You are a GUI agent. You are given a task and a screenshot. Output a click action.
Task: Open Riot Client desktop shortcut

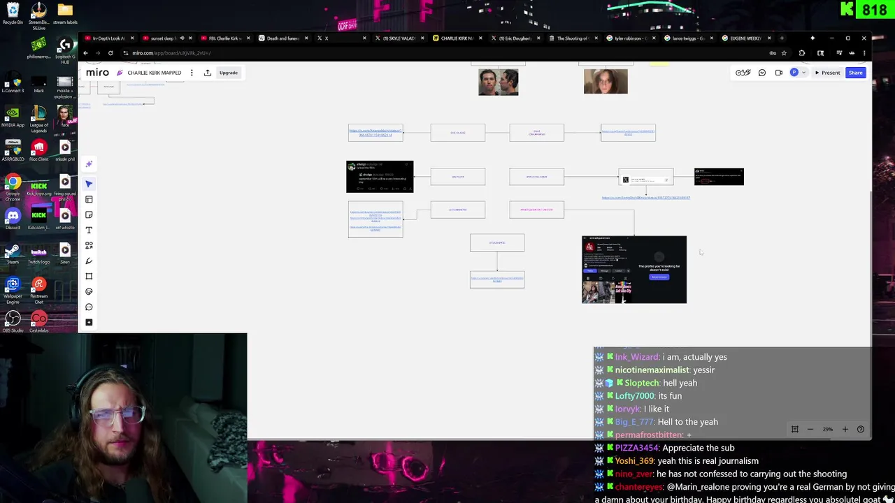38,150
